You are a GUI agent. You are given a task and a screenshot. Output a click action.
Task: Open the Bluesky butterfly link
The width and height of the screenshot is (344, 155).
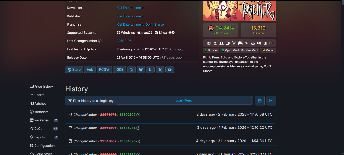[x=141, y=70]
